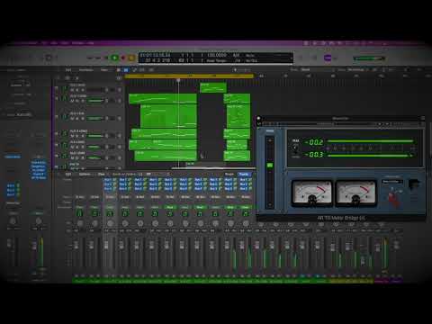Click the upper peak readout -00.2

(314, 142)
